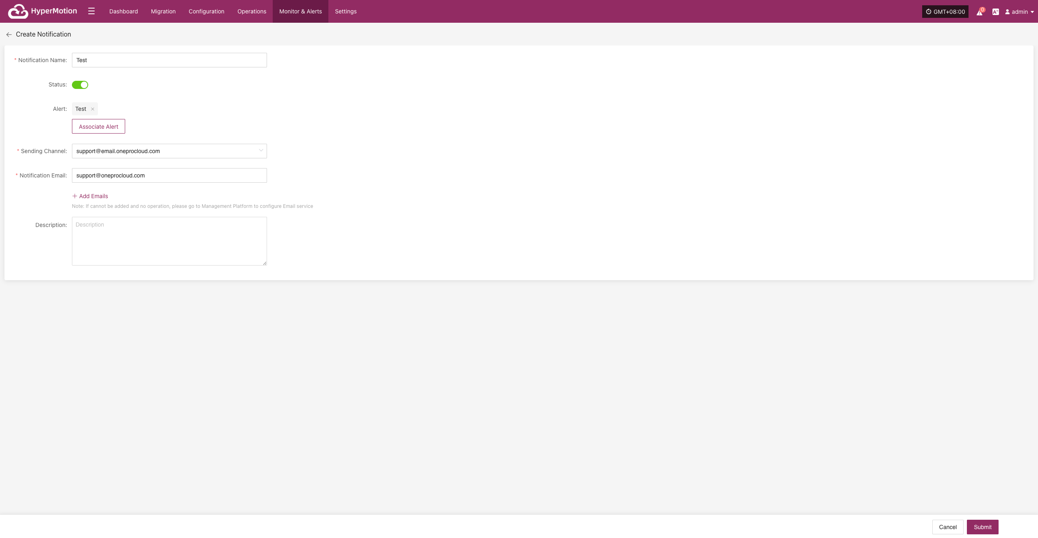This screenshot has height=538, width=1038.
Task: Switch language with the translate icon
Action: click(x=995, y=12)
